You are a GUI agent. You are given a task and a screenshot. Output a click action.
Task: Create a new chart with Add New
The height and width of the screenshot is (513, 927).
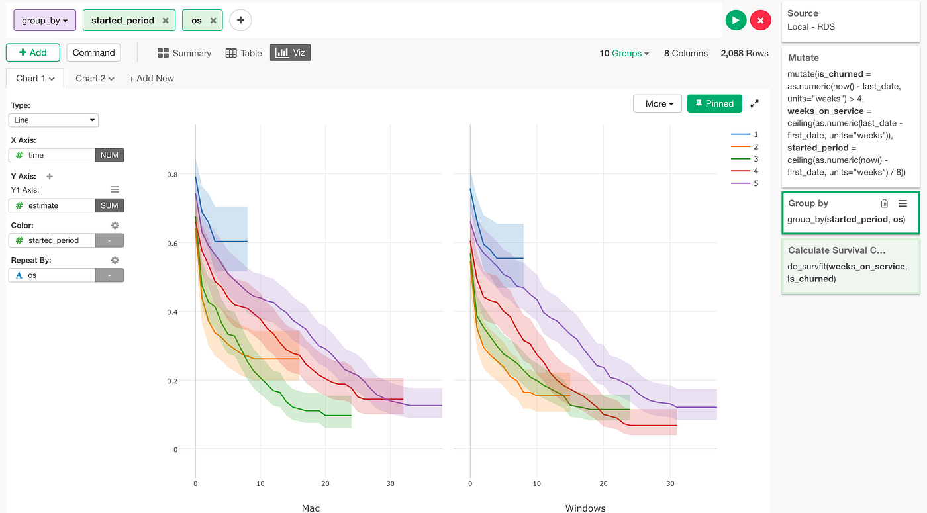151,78
